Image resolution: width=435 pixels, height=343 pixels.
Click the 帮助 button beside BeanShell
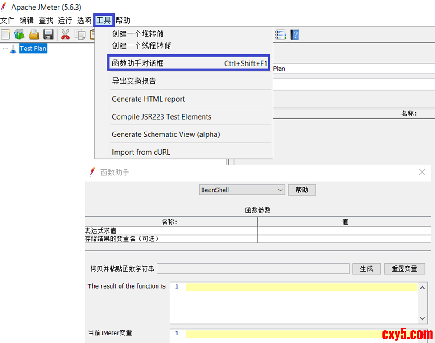click(302, 190)
